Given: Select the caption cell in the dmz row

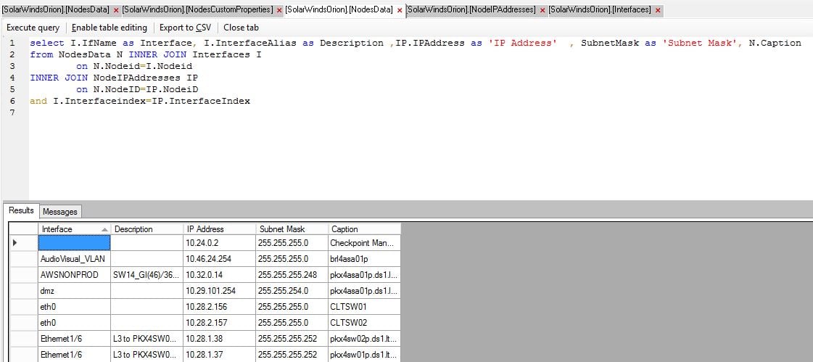Looking at the screenshot, I should (365, 291).
